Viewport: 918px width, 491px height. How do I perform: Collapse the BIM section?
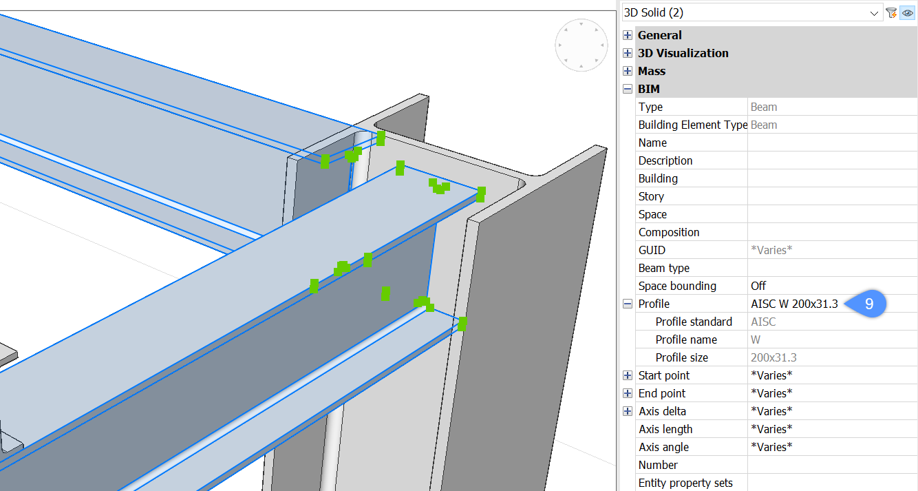pos(628,89)
